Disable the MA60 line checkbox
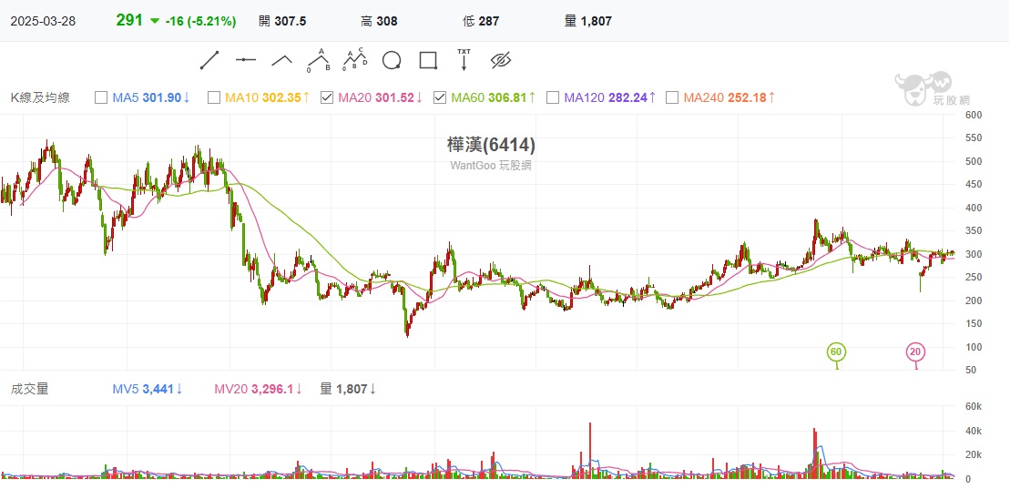This screenshot has width=1010, height=489. [440, 97]
